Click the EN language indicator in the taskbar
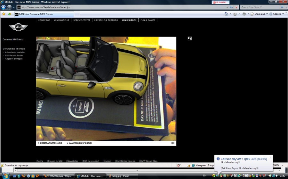 click(x=204, y=176)
